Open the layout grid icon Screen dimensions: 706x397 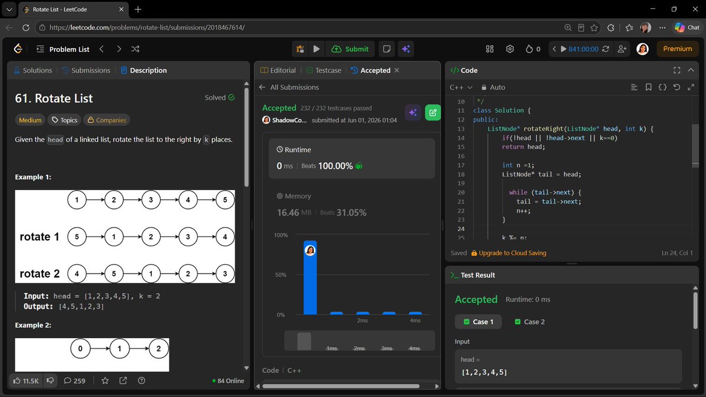tap(489, 49)
